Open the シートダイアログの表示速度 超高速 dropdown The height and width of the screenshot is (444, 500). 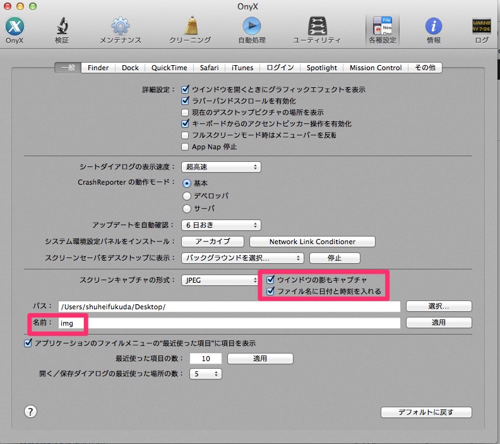(x=221, y=167)
